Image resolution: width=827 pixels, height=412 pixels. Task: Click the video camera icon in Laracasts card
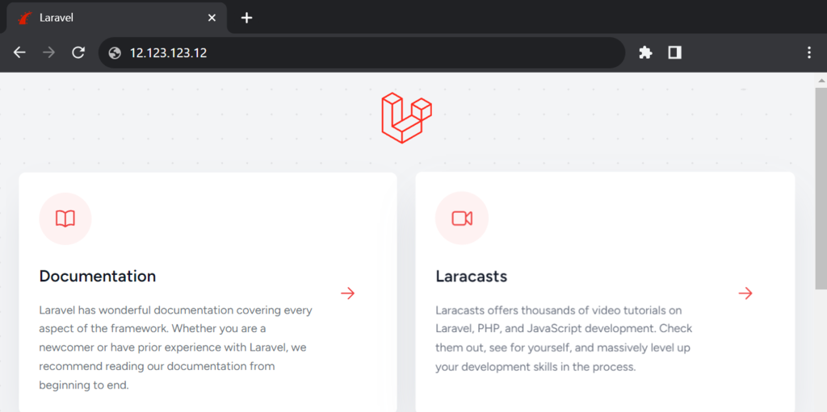pyautogui.click(x=462, y=218)
